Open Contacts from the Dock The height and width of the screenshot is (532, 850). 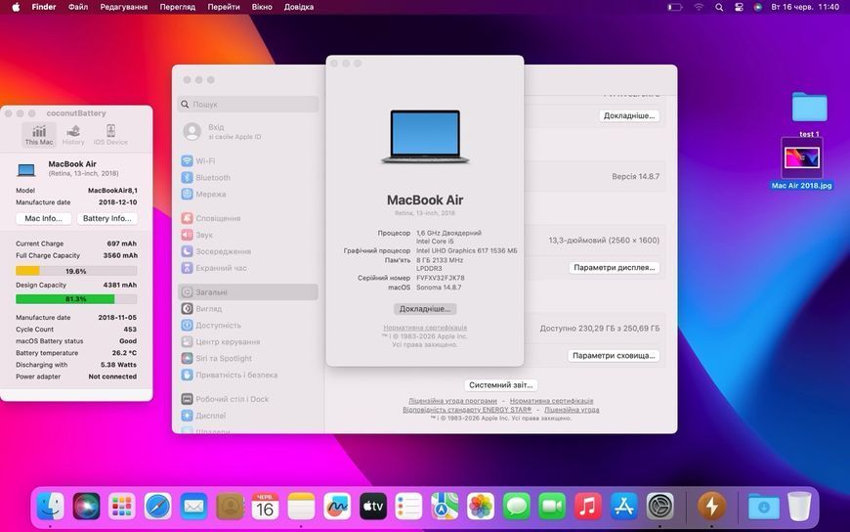pyautogui.click(x=230, y=507)
